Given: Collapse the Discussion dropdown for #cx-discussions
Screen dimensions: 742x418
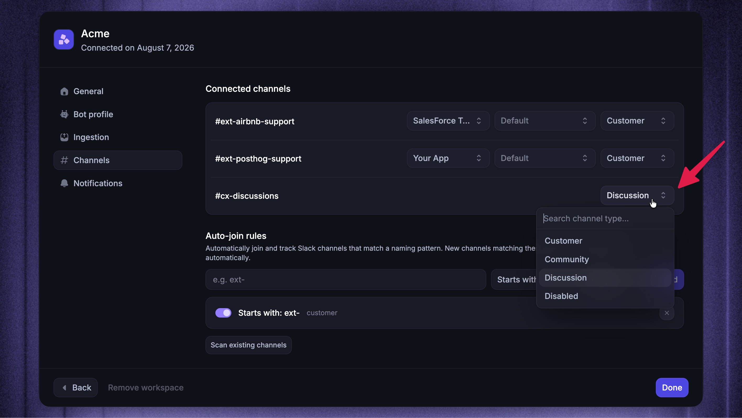Looking at the screenshot, I should 637,195.
